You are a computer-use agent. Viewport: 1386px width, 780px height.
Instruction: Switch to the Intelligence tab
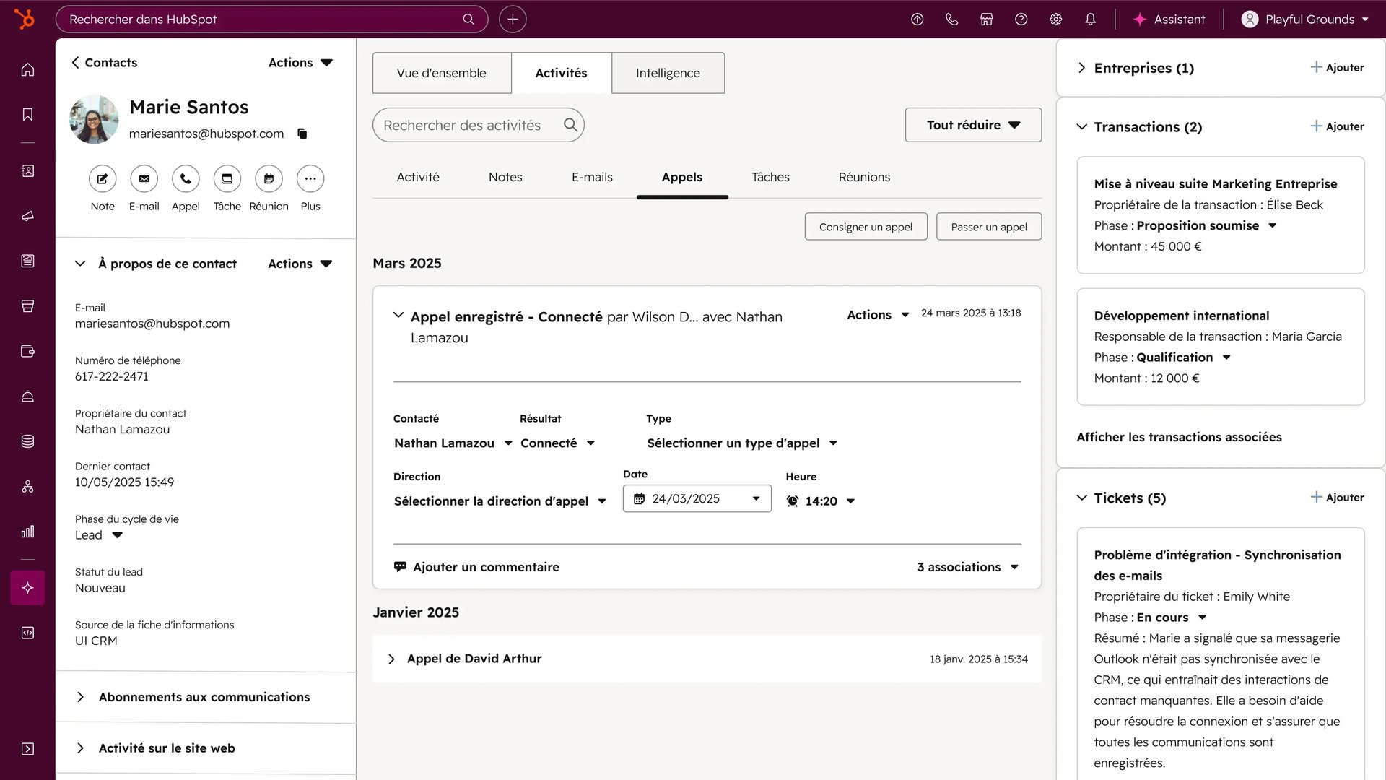[667, 73]
